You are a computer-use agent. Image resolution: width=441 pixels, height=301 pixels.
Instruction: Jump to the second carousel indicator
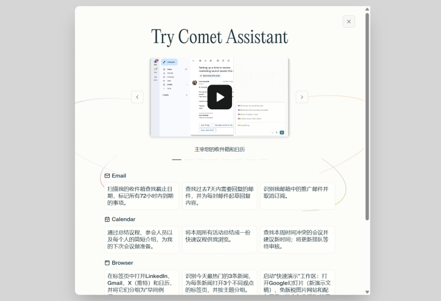click(189, 160)
